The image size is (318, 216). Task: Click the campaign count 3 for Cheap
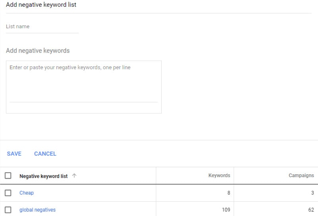coord(312,193)
